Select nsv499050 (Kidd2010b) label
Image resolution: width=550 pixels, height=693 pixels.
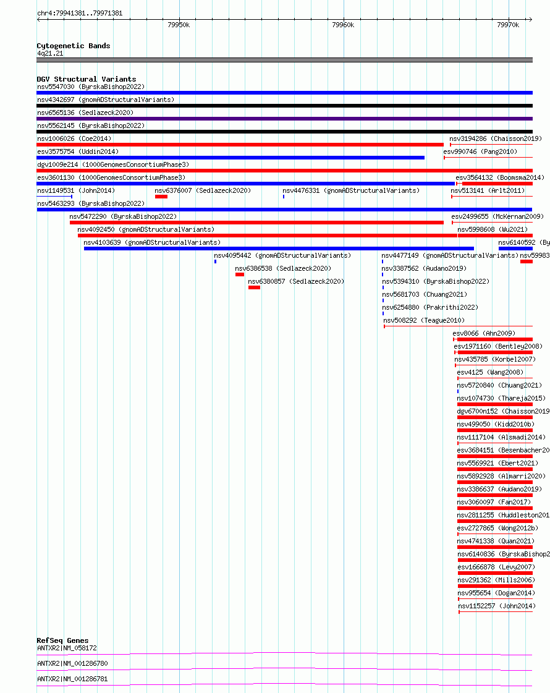496,424
